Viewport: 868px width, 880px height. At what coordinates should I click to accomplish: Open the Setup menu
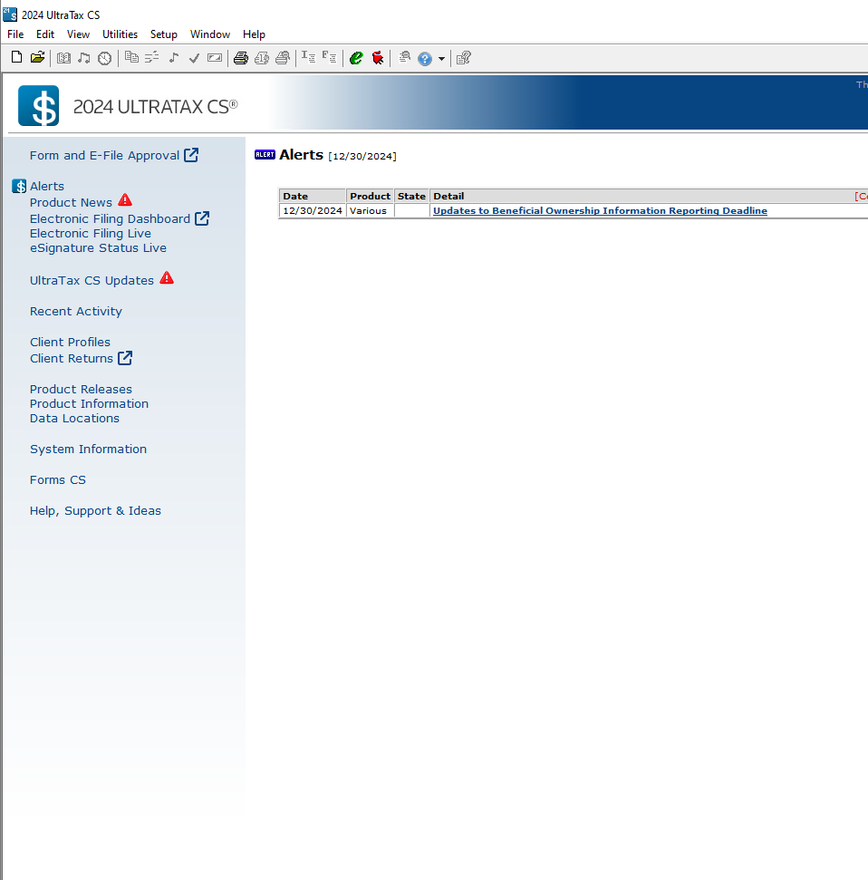point(164,34)
